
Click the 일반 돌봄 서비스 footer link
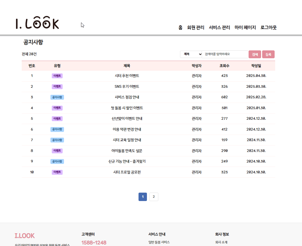click(x=159, y=242)
